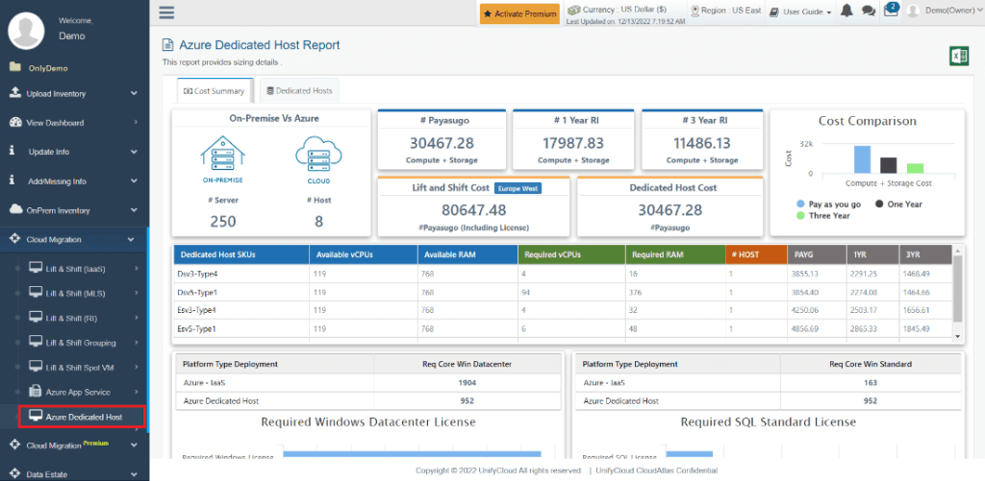
Task: Expand the View Dashboard arrow
Action: point(136,122)
